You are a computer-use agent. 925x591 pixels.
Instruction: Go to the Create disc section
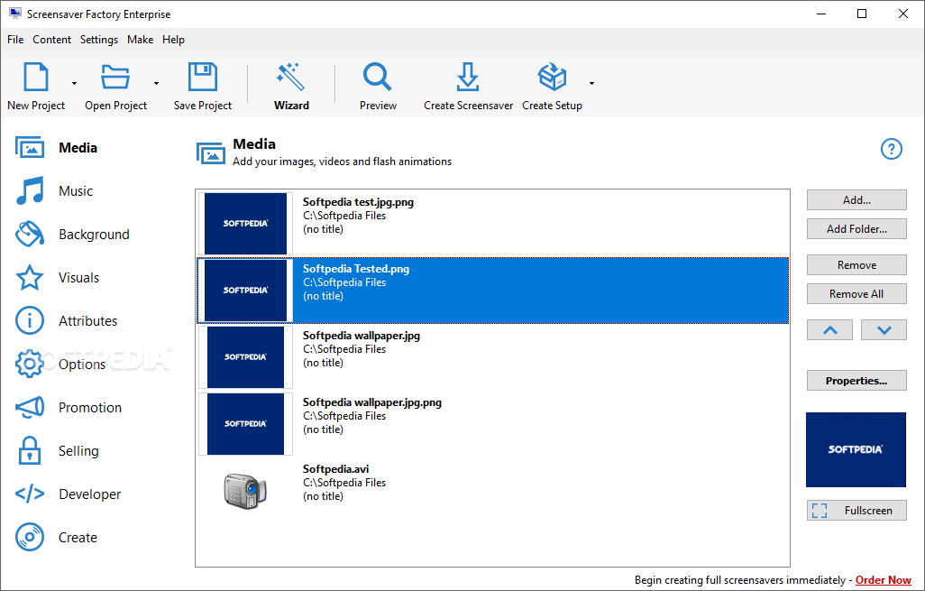[x=30, y=537]
